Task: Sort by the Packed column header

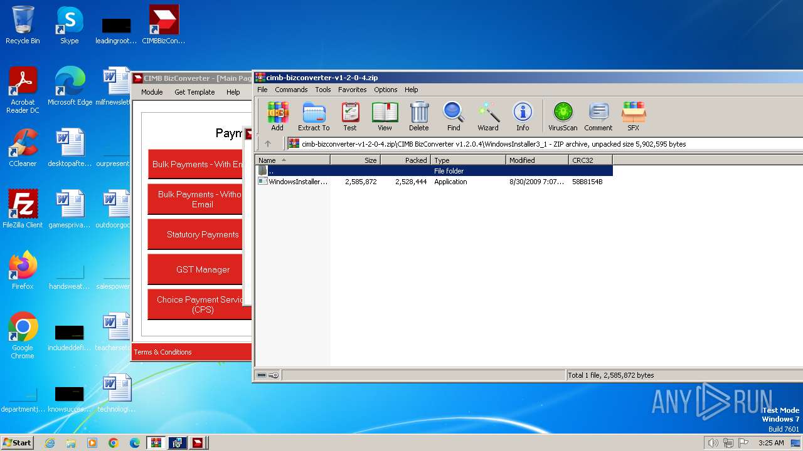Action: (x=405, y=160)
